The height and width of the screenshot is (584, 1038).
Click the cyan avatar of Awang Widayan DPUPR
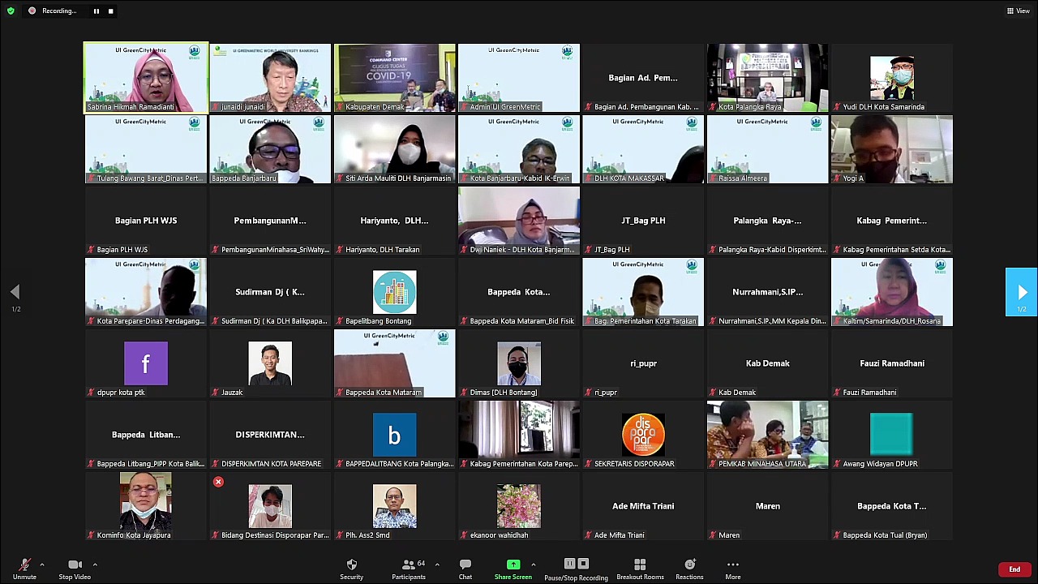[x=891, y=434]
